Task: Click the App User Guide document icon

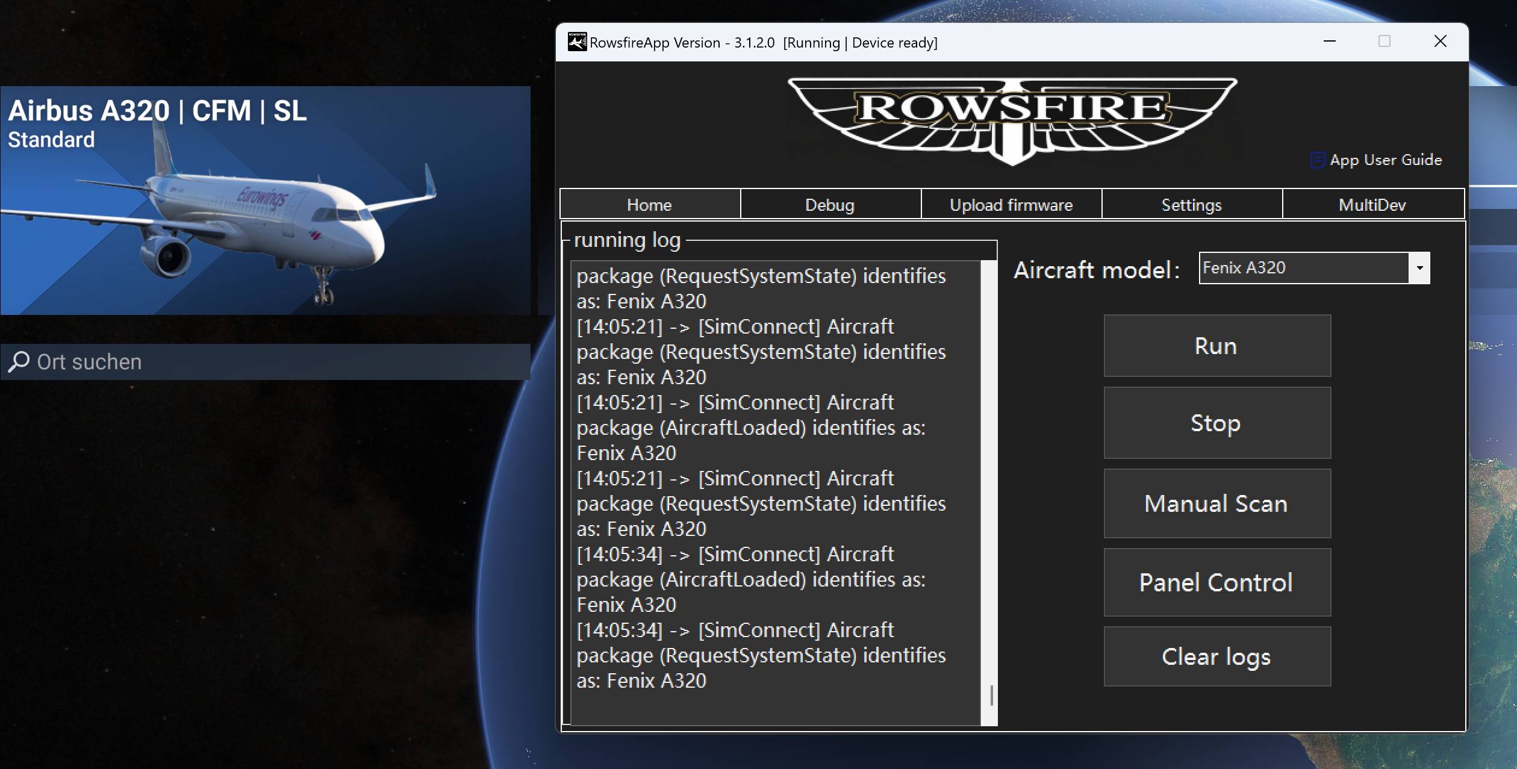Action: [x=1318, y=160]
